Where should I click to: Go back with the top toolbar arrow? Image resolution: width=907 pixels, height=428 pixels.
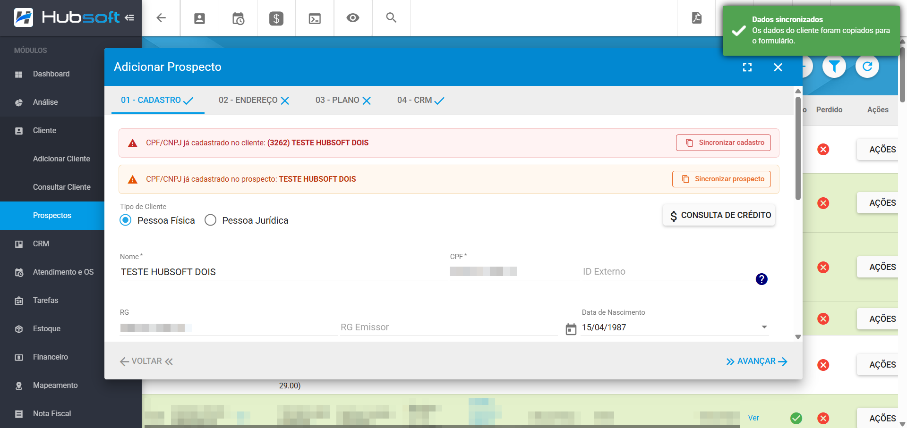161,18
